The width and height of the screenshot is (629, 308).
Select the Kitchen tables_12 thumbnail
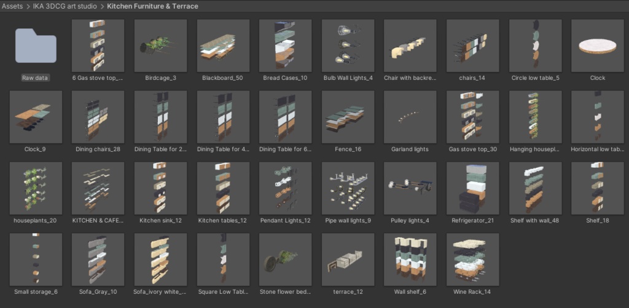[x=223, y=188]
